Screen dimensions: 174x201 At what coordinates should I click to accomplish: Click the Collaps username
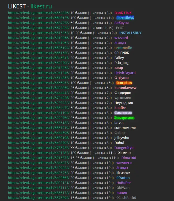pyautogui.click(x=120, y=133)
